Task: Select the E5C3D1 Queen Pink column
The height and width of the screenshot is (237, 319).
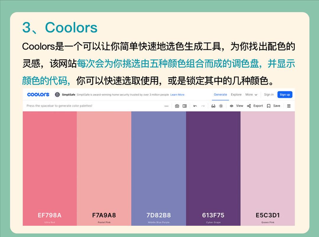Action: point(268,168)
